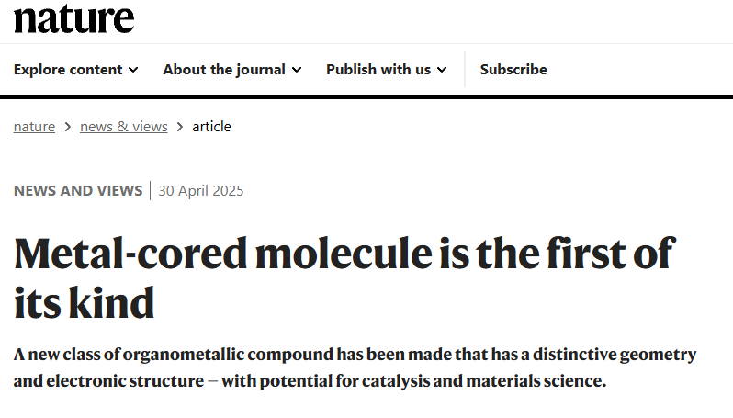Open the Publish with us menu
The height and width of the screenshot is (418, 733).
(386, 70)
